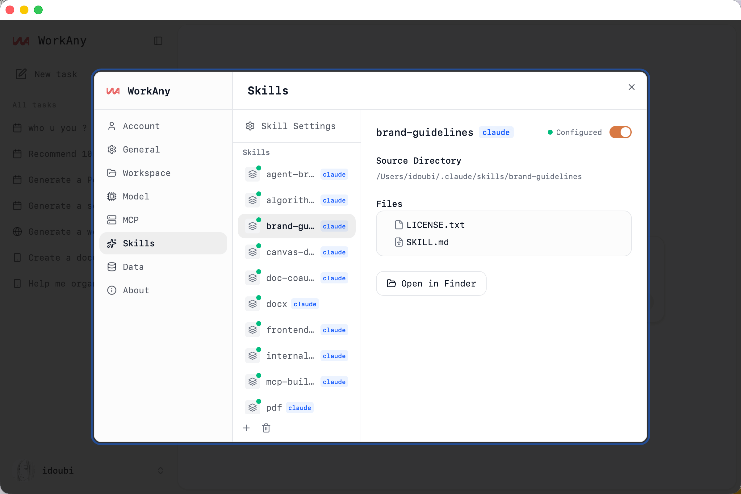Click the docx skill layers icon
This screenshot has height=494, width=741.
(252, 304)
